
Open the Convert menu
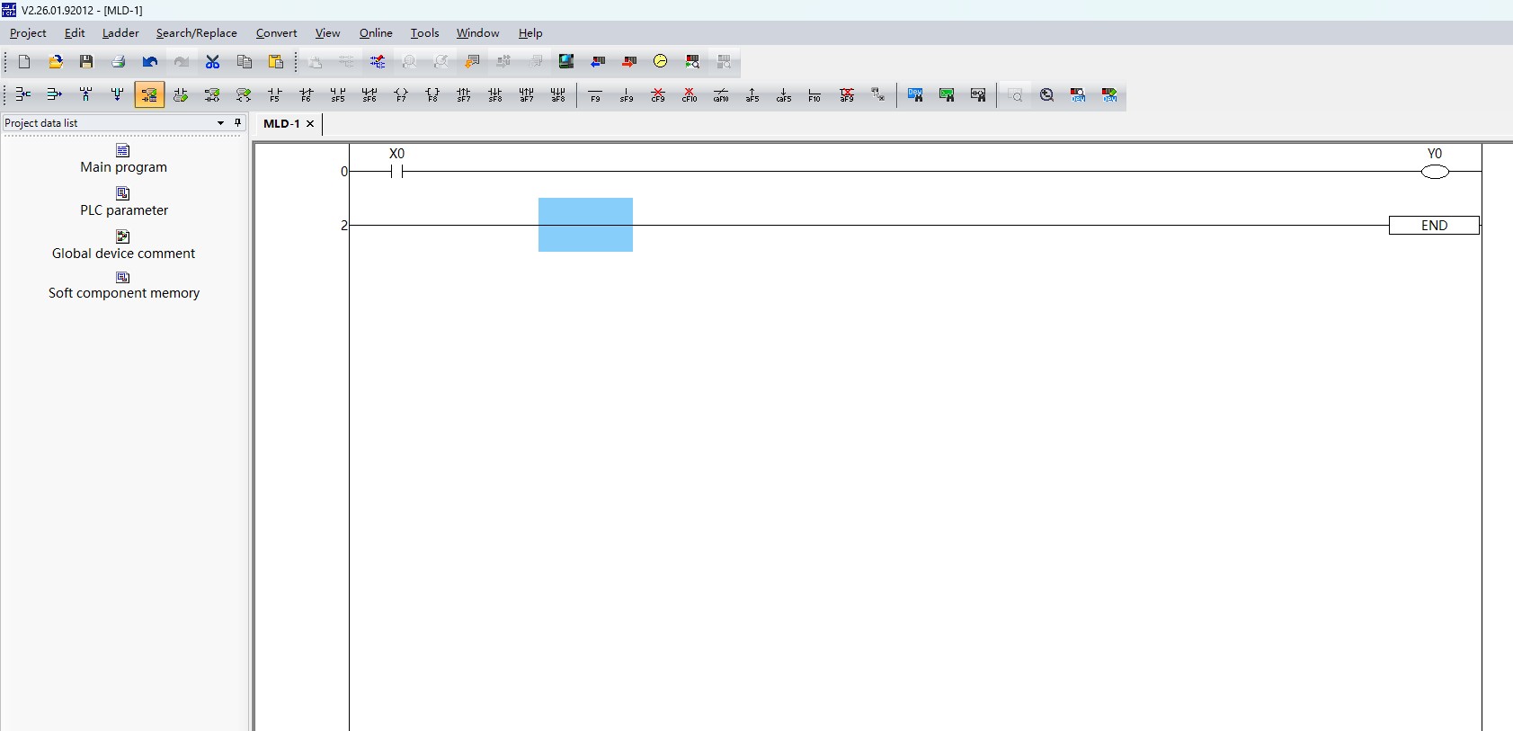pos(276,33)
